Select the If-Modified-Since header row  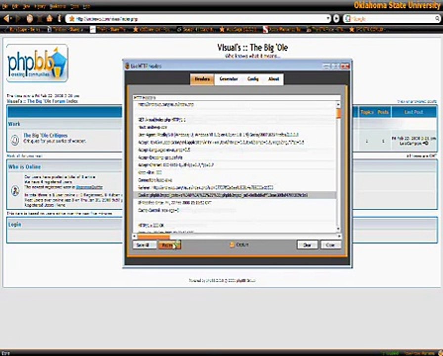pos(234,203)
